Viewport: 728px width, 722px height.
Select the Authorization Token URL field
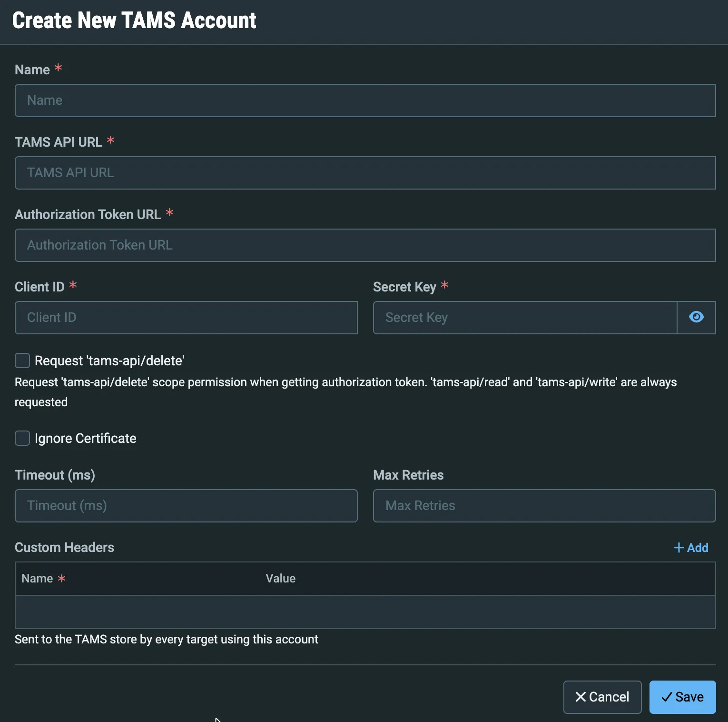[x=365, y=245]
